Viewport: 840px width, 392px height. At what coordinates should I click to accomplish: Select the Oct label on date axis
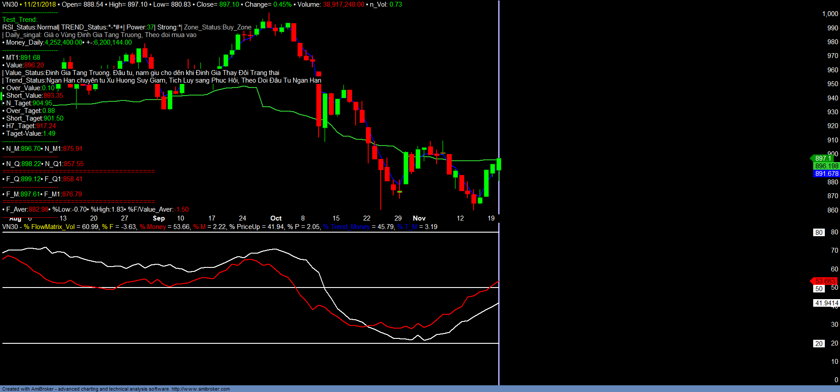tap(276, 218)
